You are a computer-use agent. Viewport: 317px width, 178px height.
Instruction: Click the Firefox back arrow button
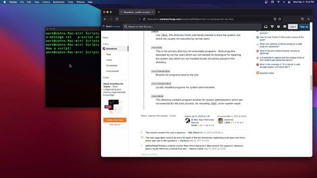[x=105, y=19]
